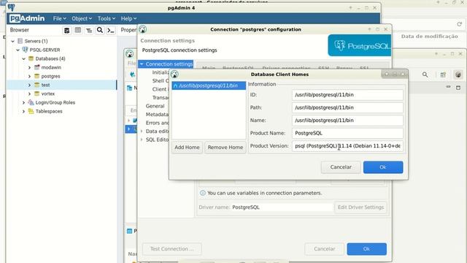Open the Tools menu in pgAdmin
The height and width of the screenshot is (263, 467).
(x=107, y=18)
